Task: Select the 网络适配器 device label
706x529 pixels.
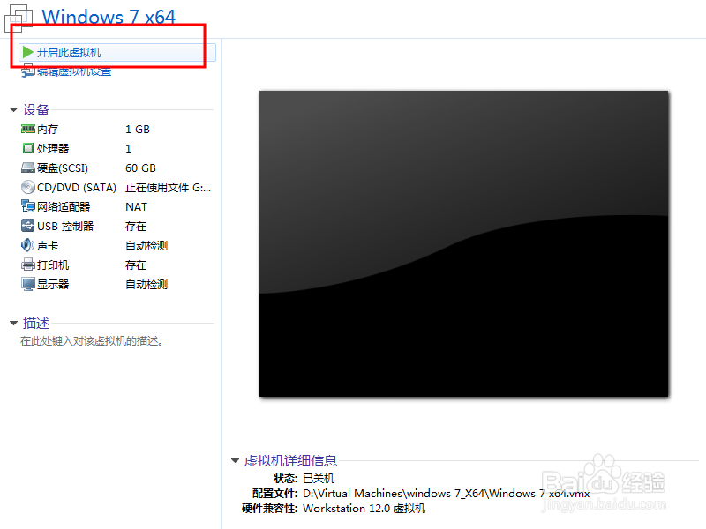Action: (64, 207)
